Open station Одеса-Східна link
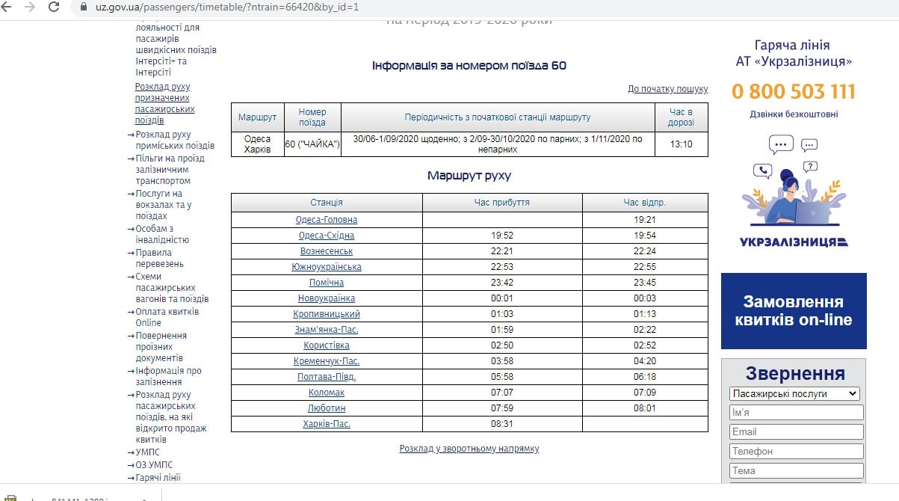The image size is (899, 501). (x=327, y=236)
